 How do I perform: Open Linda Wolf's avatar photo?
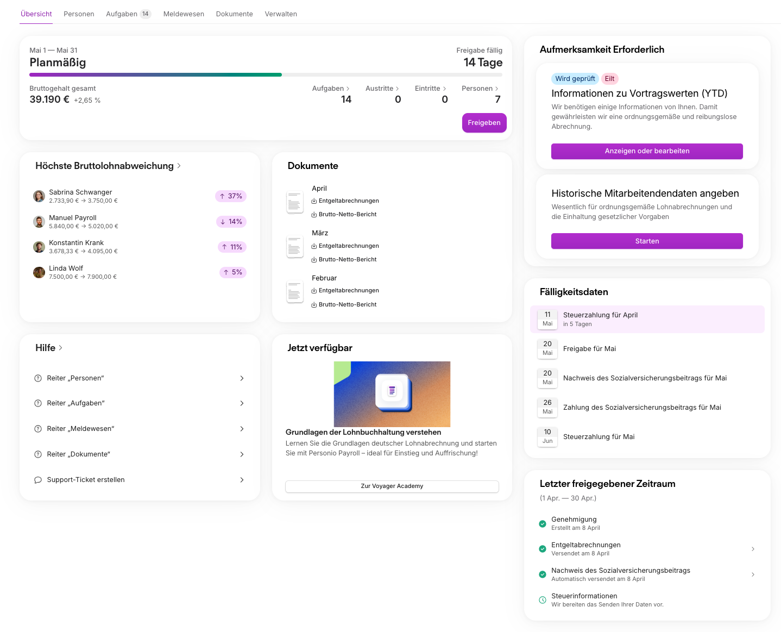point(39,272)
